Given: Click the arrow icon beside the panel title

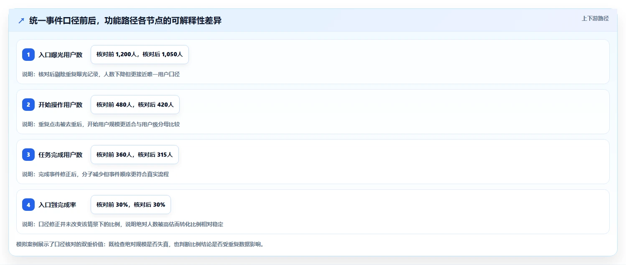Looking at the screenshot, I should 21,20.
